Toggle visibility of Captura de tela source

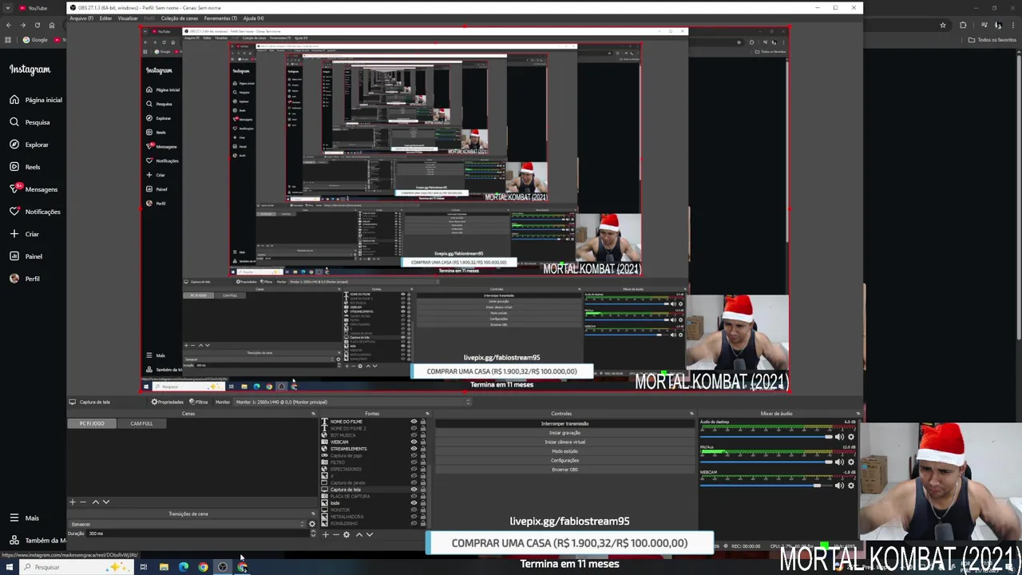[414, 490]
